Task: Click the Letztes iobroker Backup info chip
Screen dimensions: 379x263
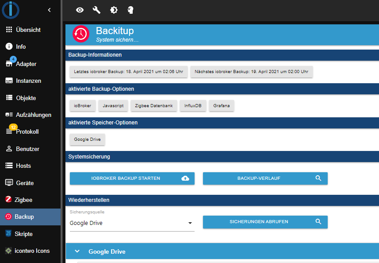Action: 129,72
